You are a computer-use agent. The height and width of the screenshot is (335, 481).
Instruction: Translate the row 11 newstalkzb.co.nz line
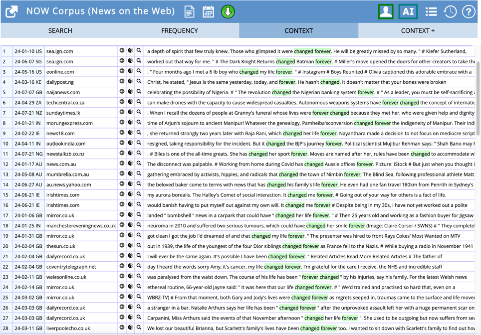130,153
